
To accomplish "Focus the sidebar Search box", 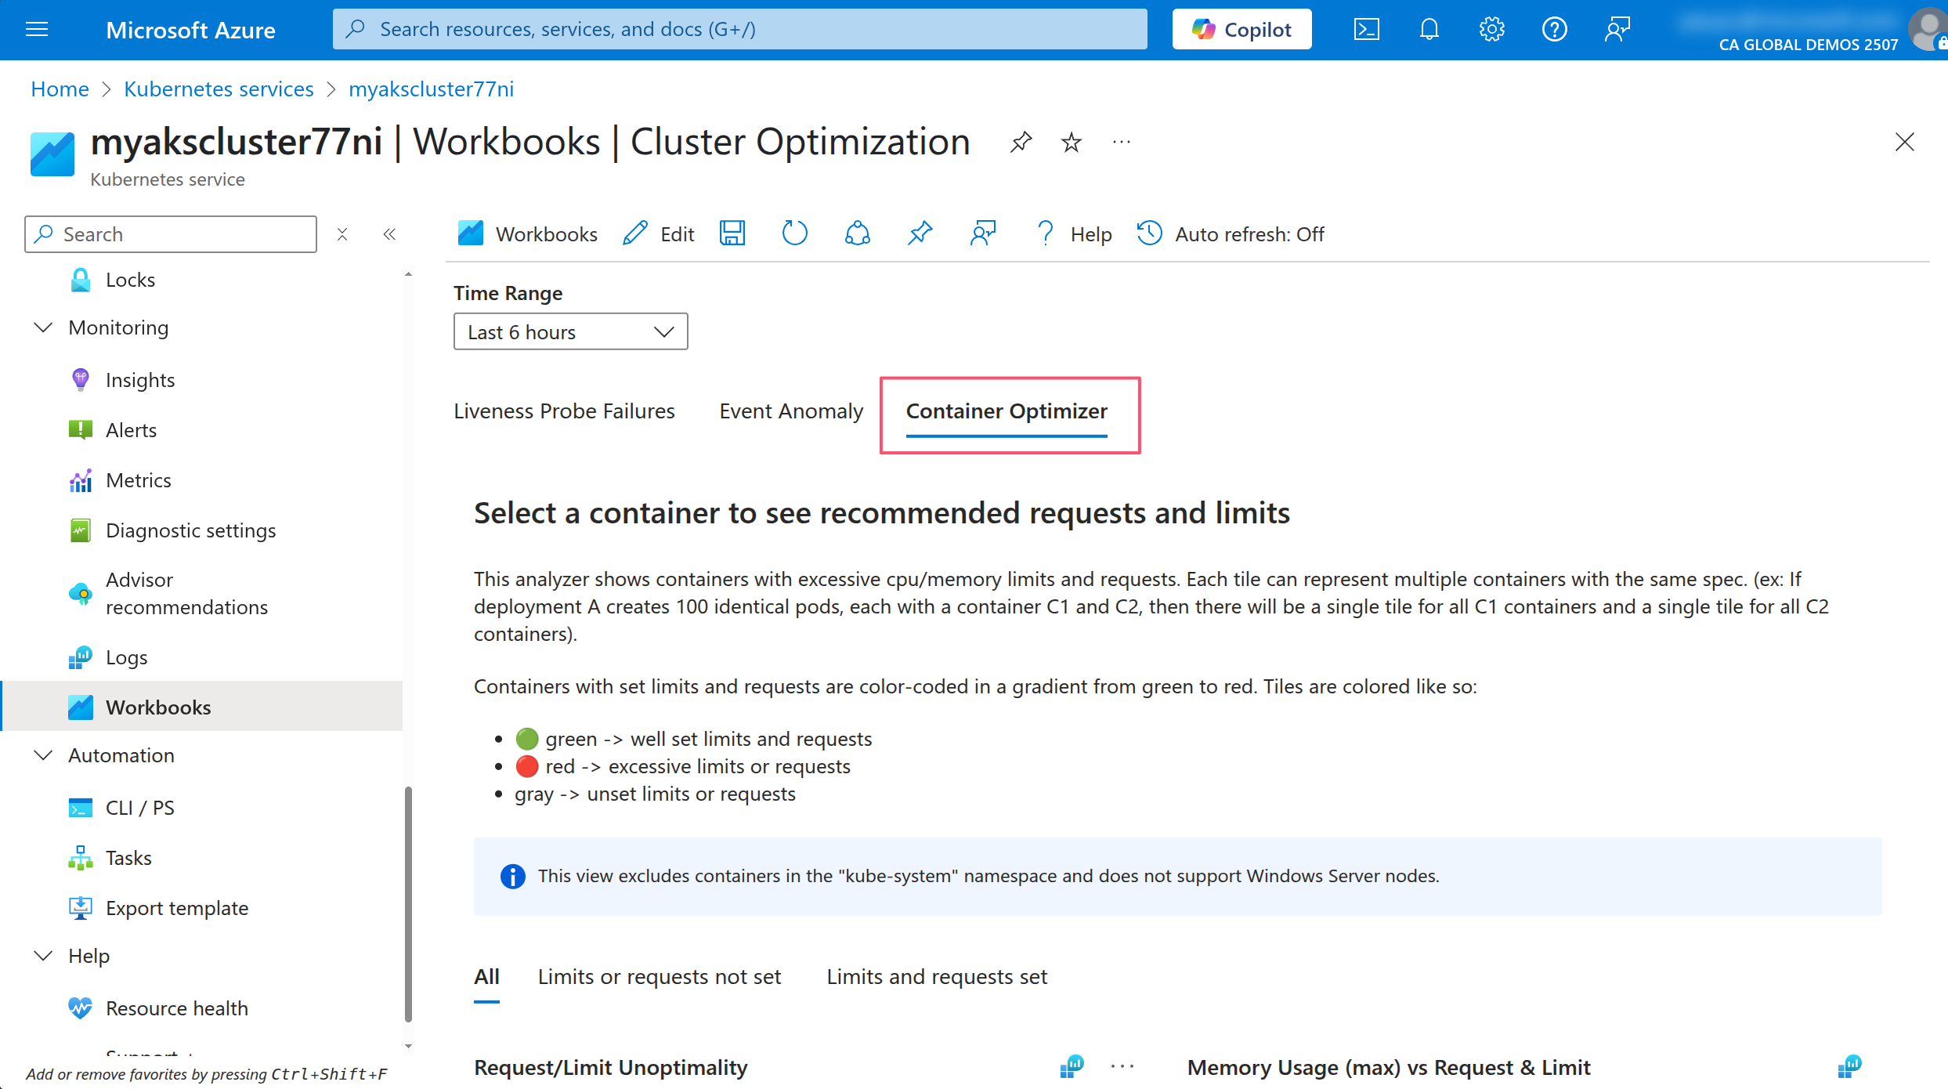I will click(x=171, y=234).
